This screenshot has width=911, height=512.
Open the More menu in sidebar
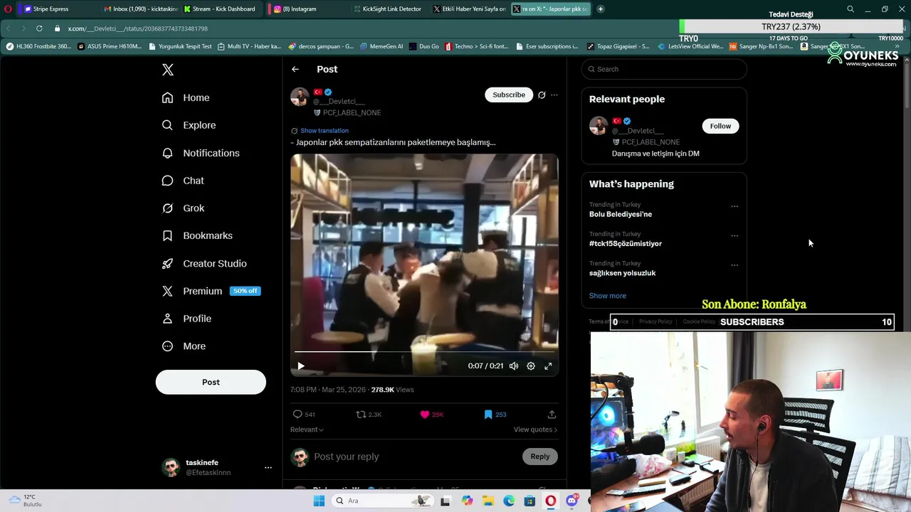184,346
